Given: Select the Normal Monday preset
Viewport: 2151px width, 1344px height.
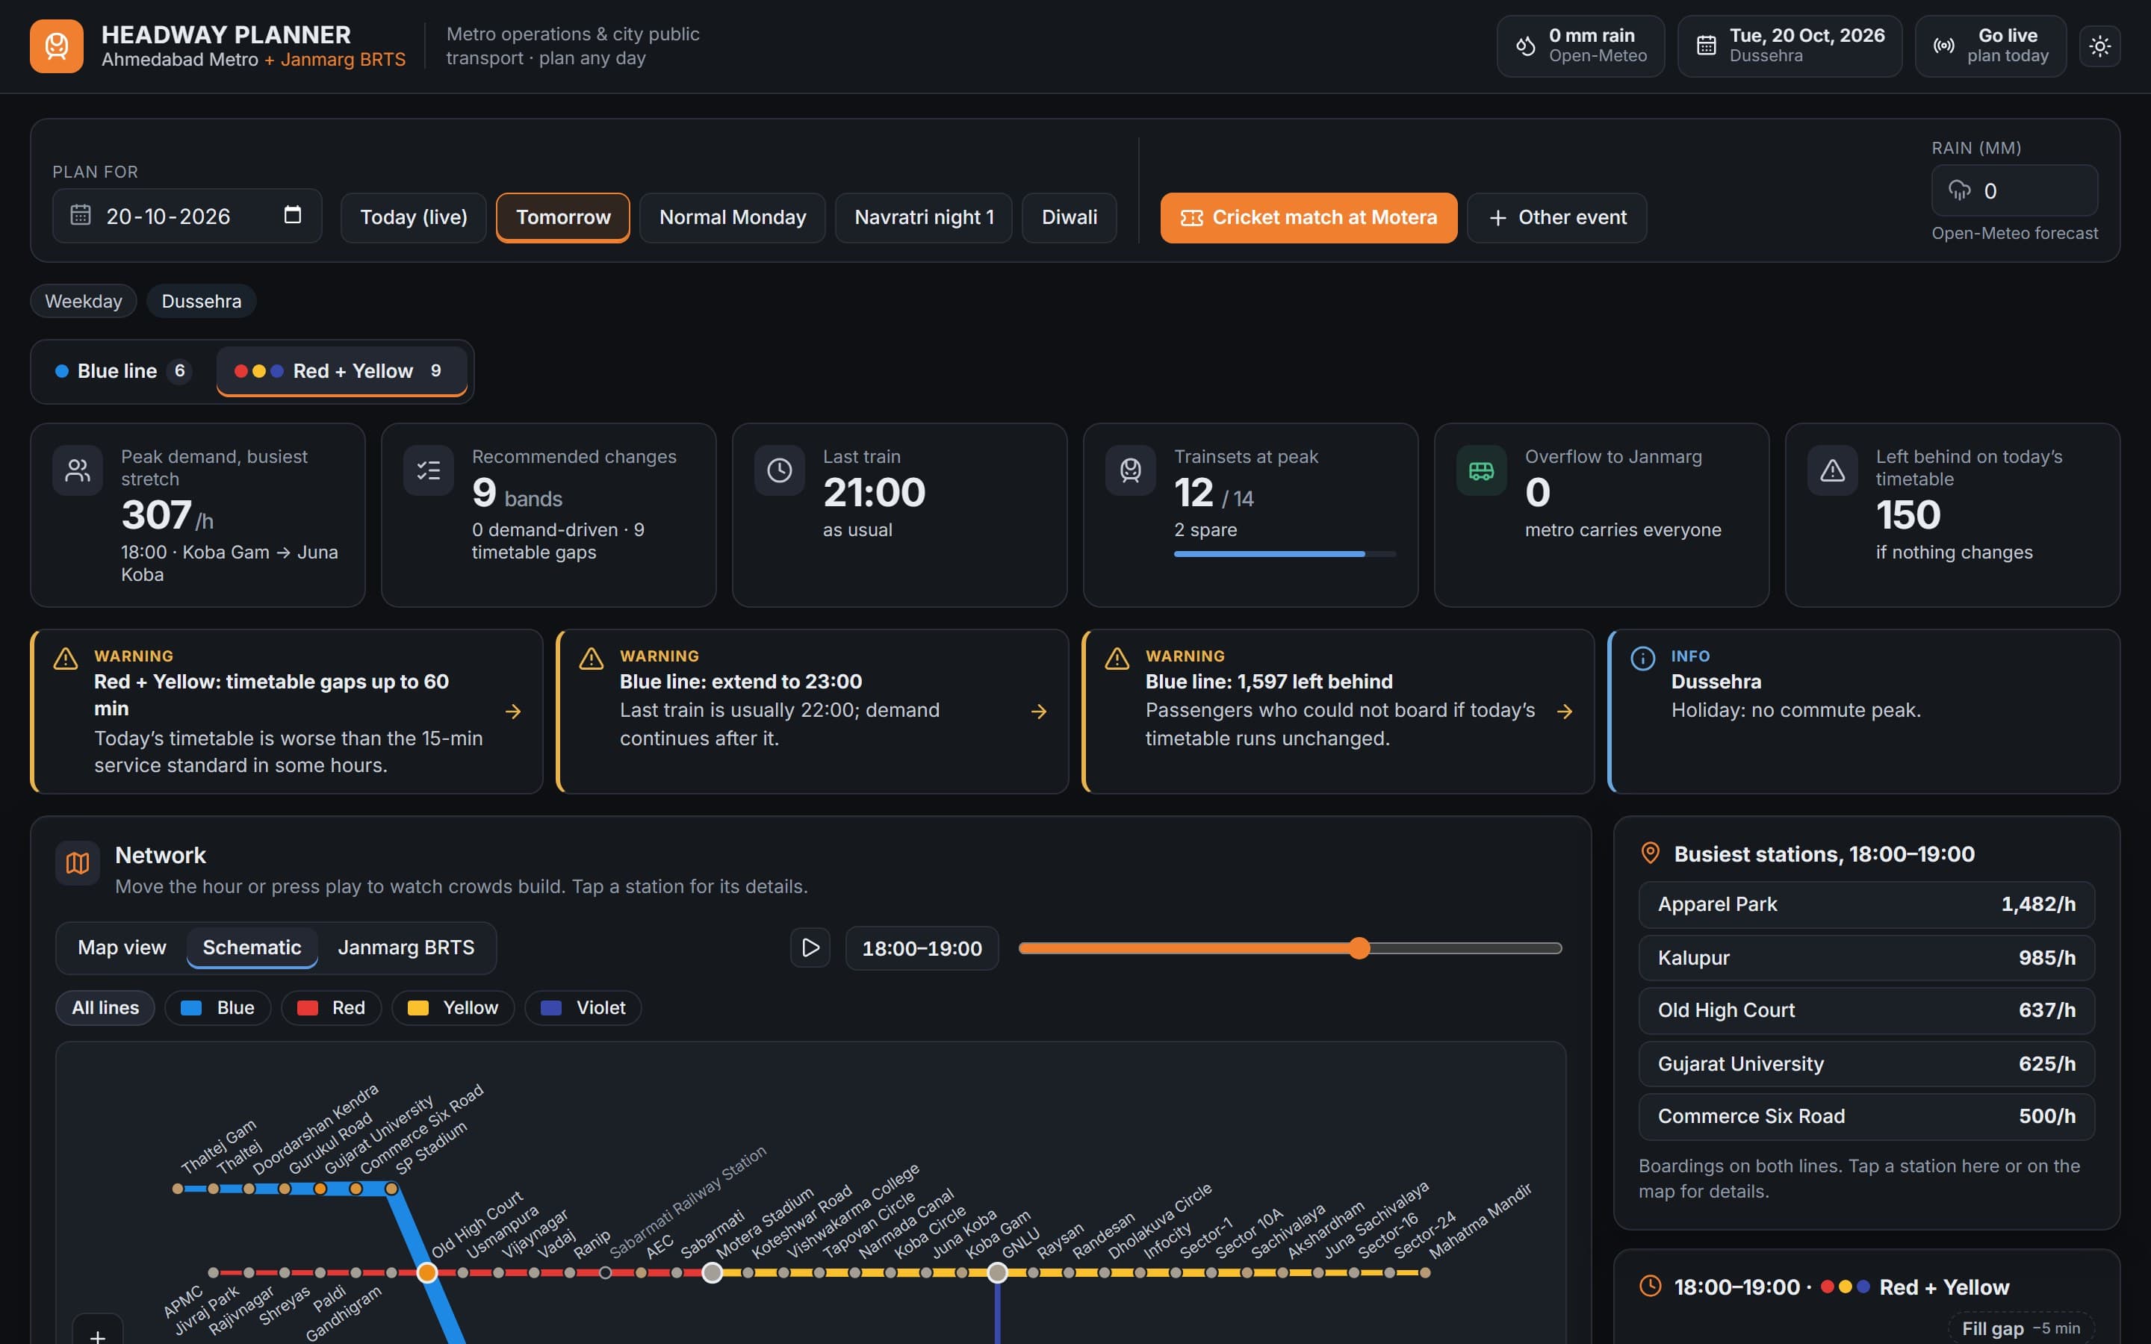Looking at the screenshot, I should coord(733,218).
